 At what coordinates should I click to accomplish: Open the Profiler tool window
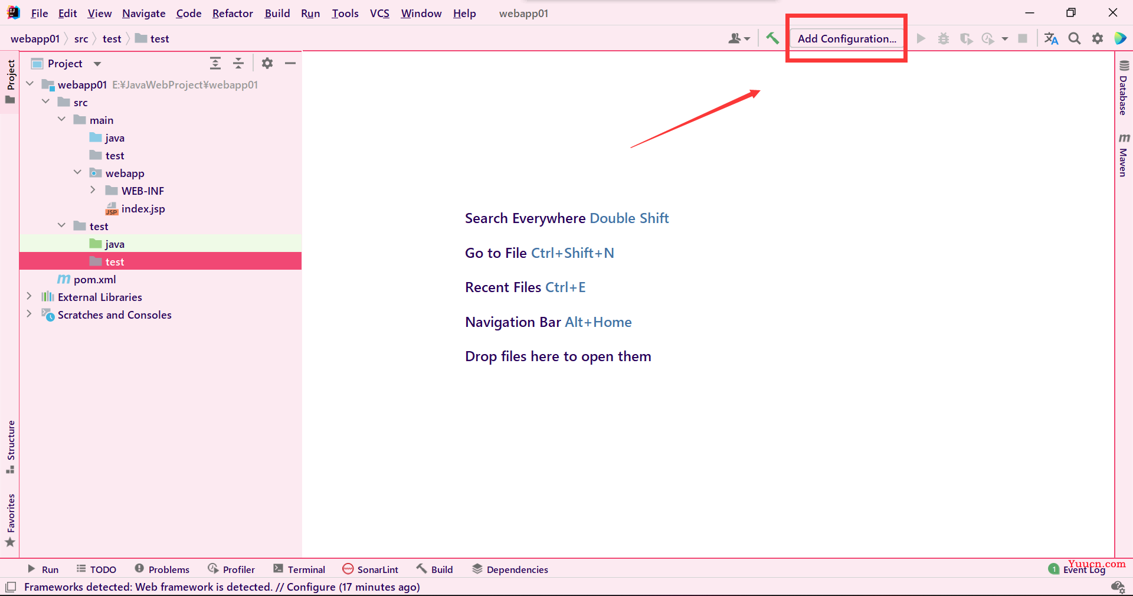click(x=231, y=569)
